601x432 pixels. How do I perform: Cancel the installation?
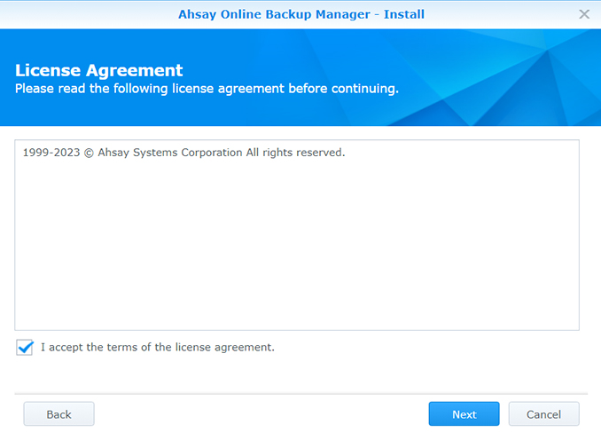(543, 414)
